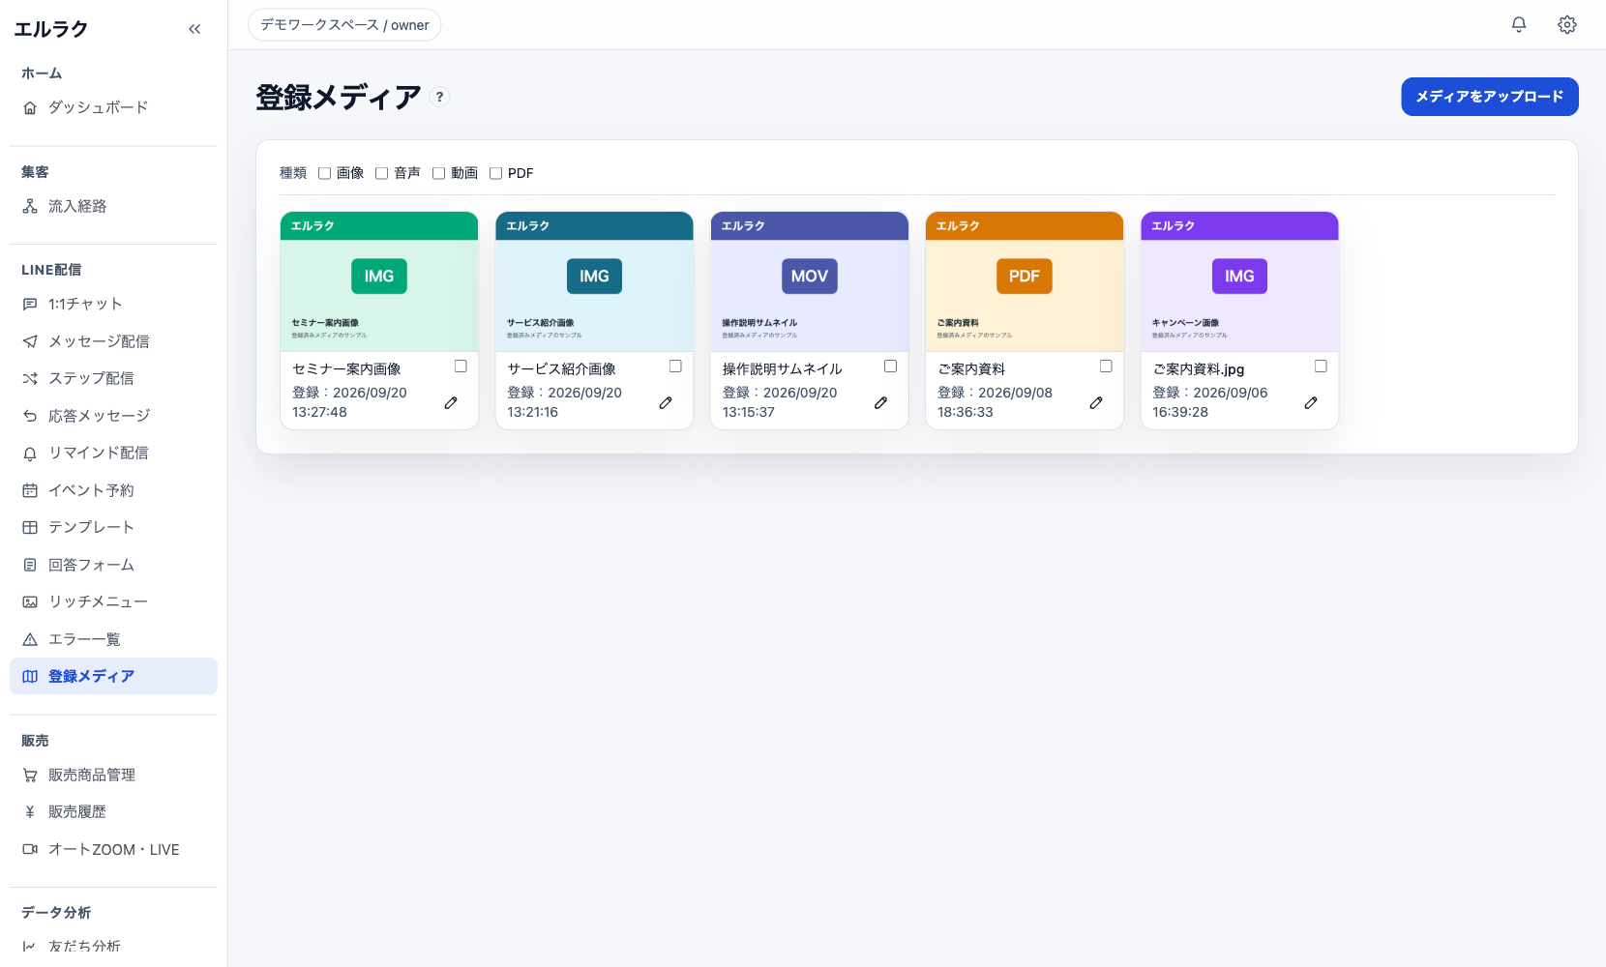Click the エラー一覧 warning triangle icon

coord(30,639)
